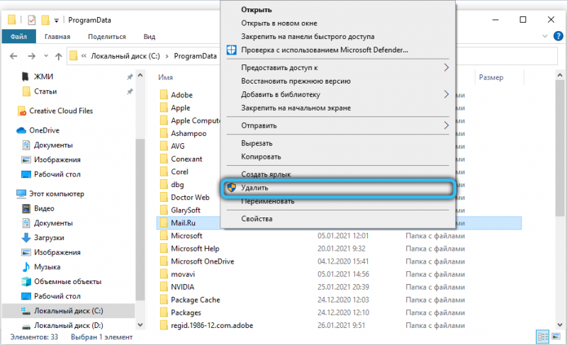Open Объемные объекты in navigation pane
The width and height of the screenshot is (567, 345).
click(67, 281)
